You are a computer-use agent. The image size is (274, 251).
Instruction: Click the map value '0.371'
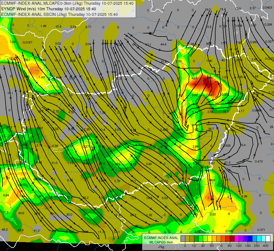(x=261, y=230)
